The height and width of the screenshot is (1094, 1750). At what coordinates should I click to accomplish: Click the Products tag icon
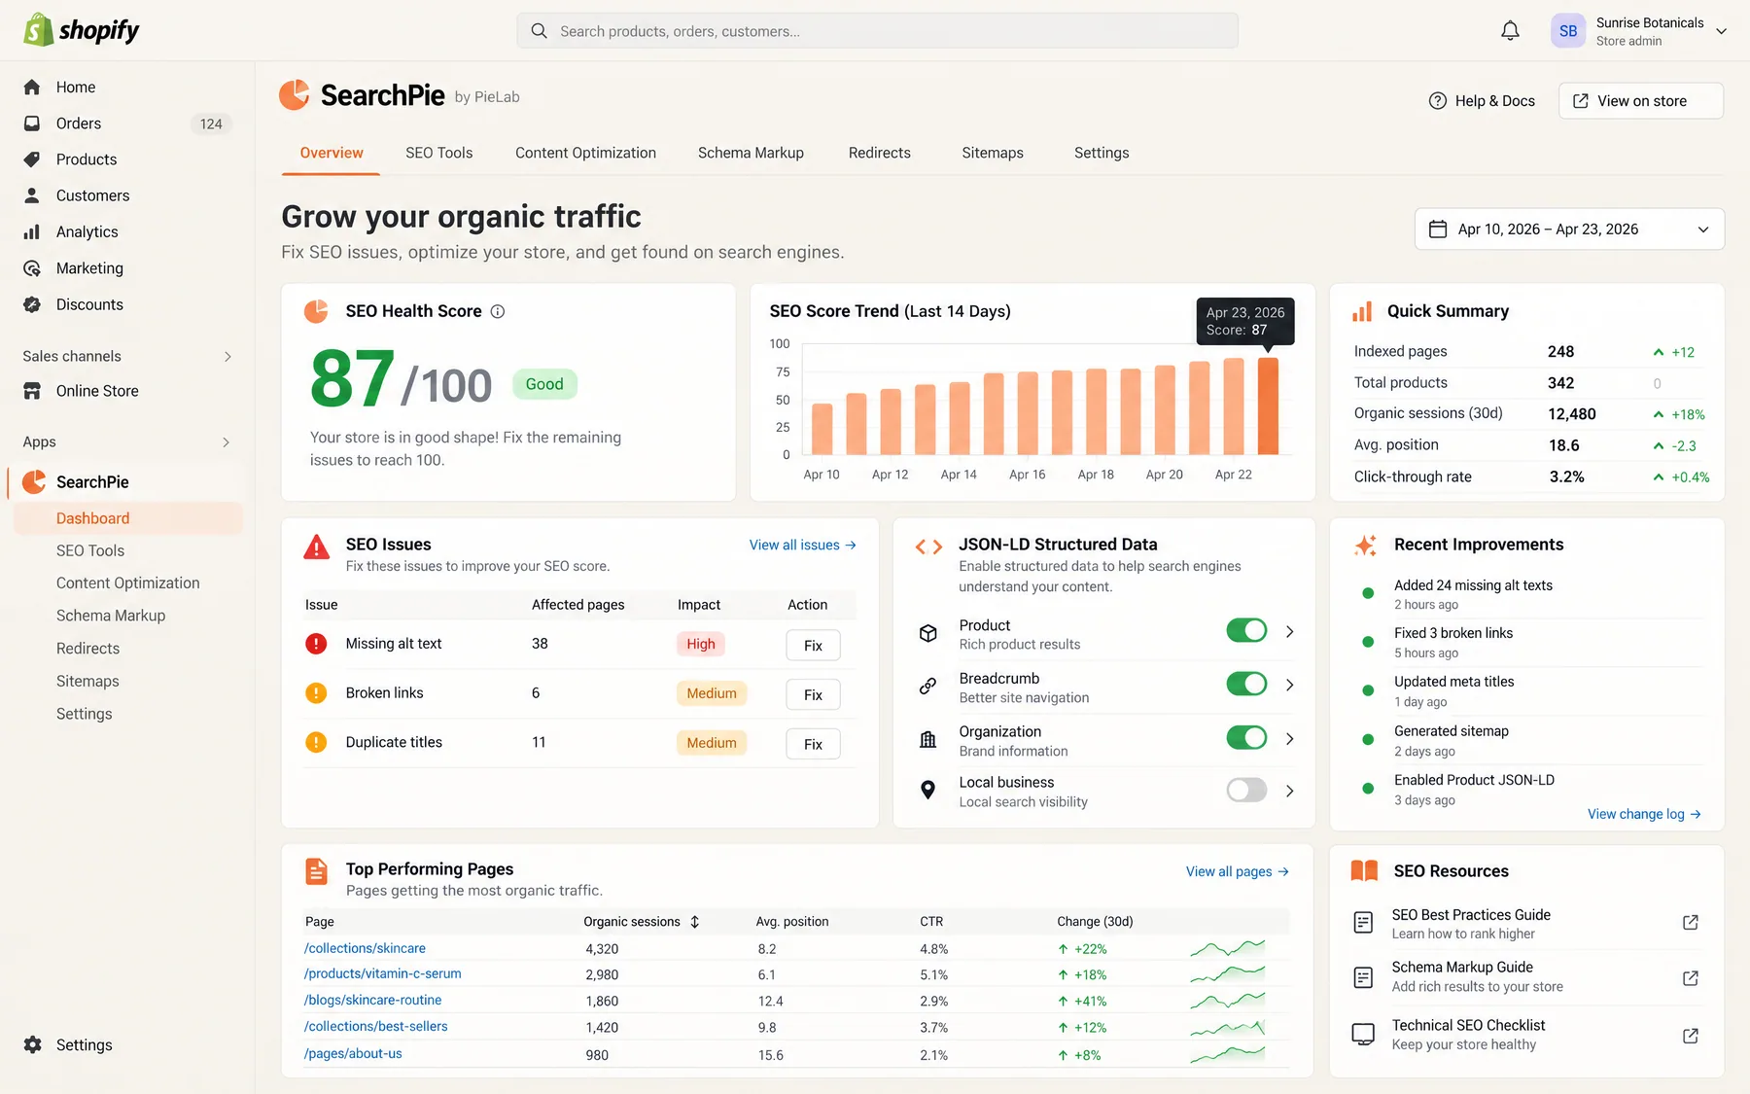(x=32, y=159)
